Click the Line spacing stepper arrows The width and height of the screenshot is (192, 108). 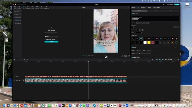[x=151, y=51]
